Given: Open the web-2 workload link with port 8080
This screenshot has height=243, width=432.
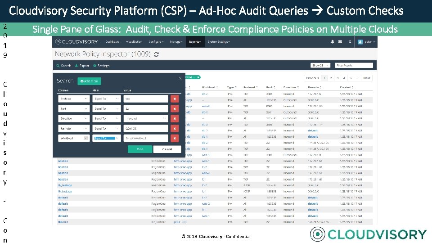Looking at the screenshot, I should [206, 106].
